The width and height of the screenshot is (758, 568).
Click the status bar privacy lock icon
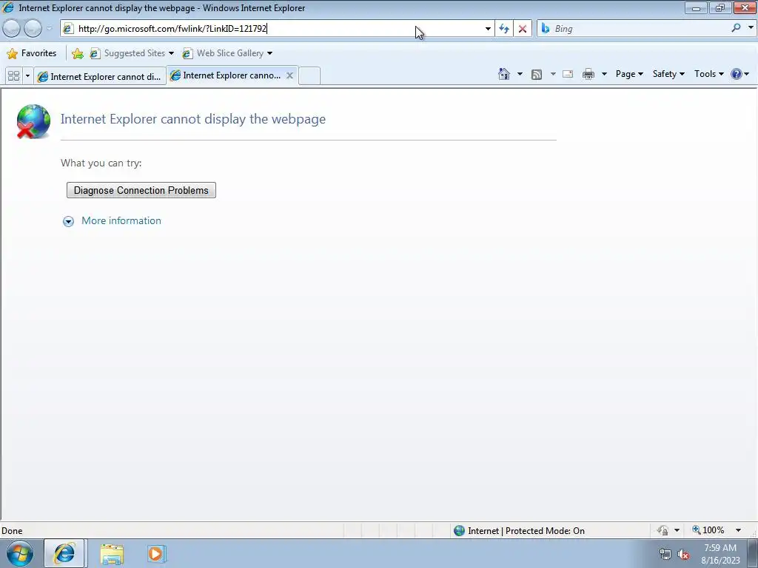click(x=663, y=530)
